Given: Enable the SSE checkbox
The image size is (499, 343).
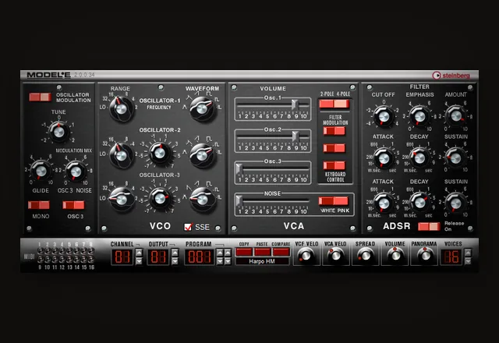Looking at the screenshot, I should pos(188,227).
